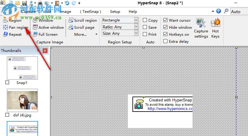Open the Capture ribbon tab

point(29,12)
